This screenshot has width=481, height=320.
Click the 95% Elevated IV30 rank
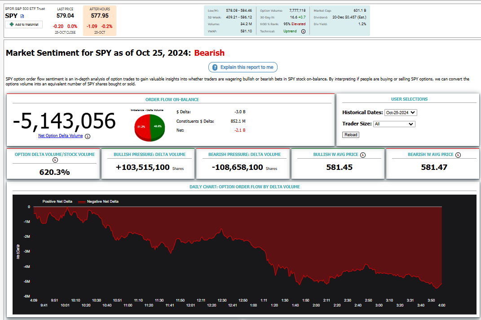point(295,24)
